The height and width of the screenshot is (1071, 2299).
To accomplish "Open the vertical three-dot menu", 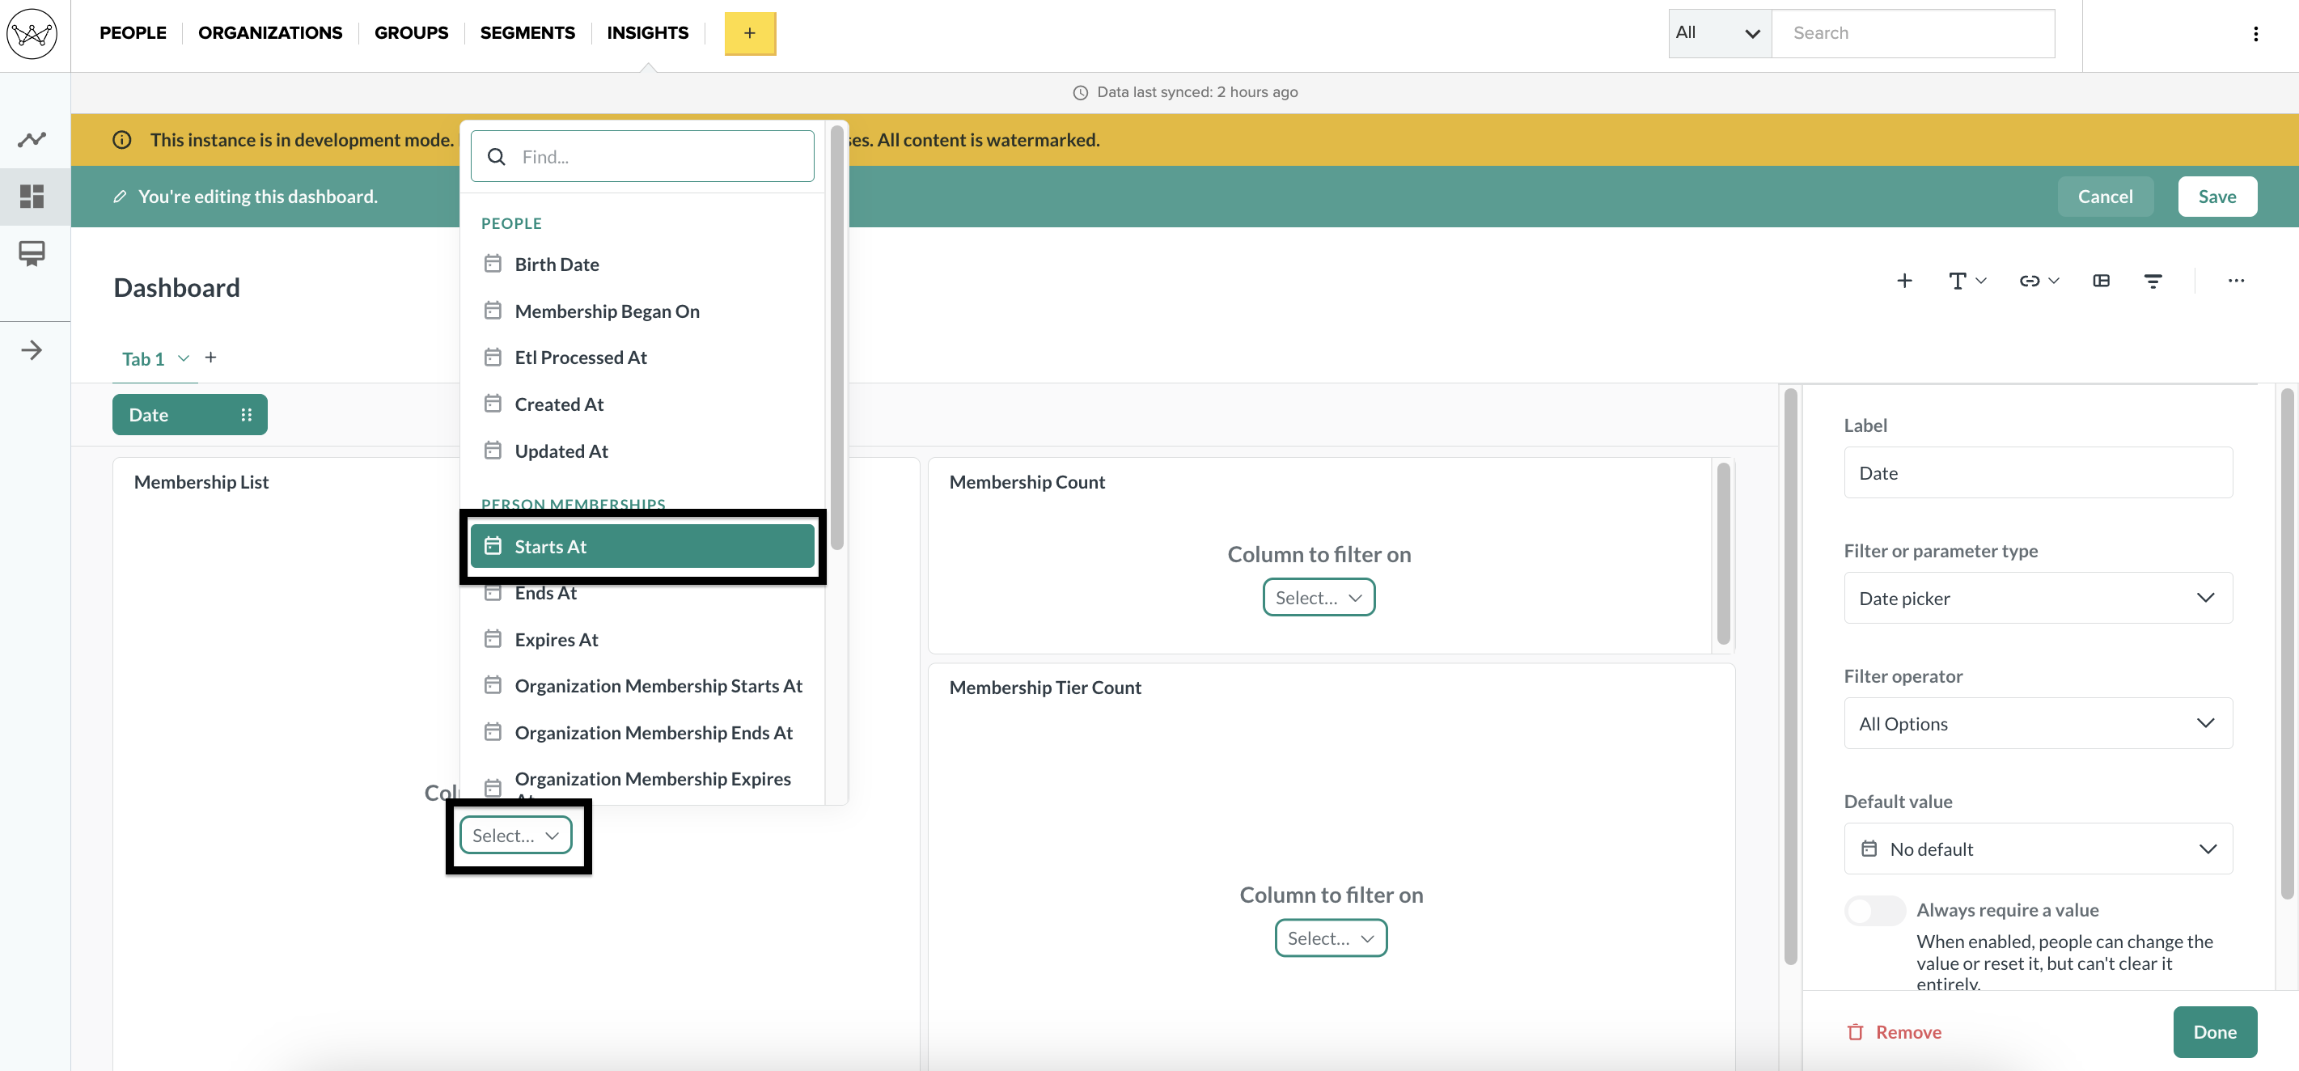I will click(2255, 34).
